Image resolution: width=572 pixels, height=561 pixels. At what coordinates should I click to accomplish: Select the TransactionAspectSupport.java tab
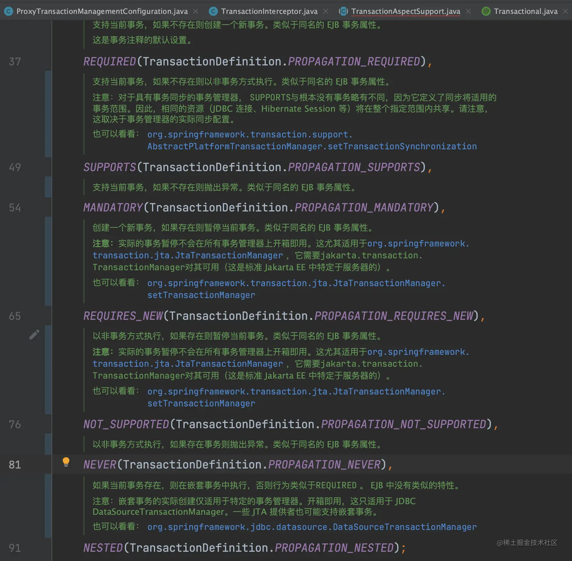click(x=406, y=11)
